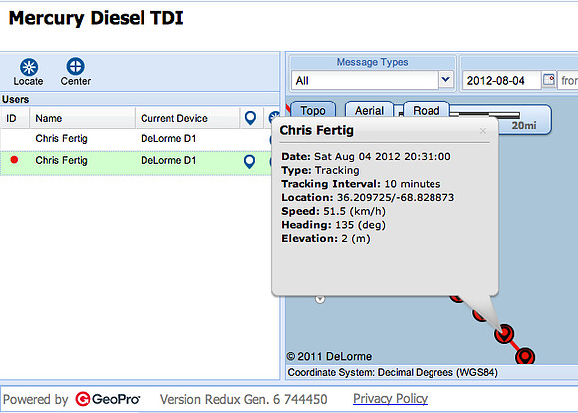Click the GeoPro logo in footer
The height and width of the screenshot is (413, 578).
[108, 399]
